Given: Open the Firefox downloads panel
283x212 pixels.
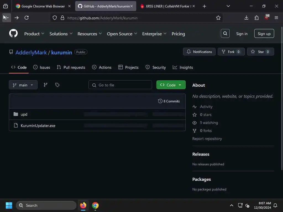Looking at the screenshot, I should [x=246, y=18].
